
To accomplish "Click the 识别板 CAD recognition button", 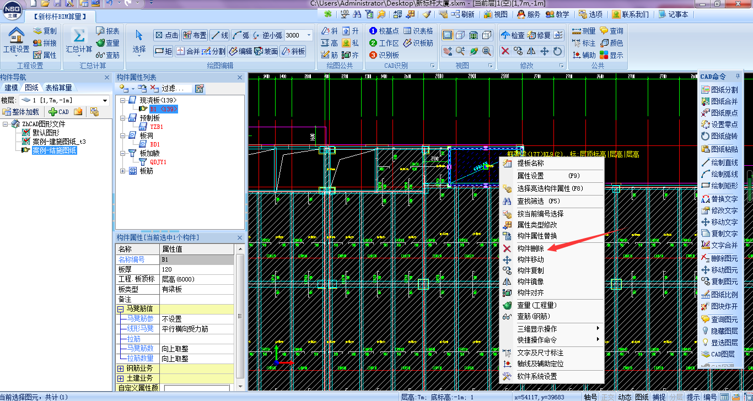I will coord(384,55).
